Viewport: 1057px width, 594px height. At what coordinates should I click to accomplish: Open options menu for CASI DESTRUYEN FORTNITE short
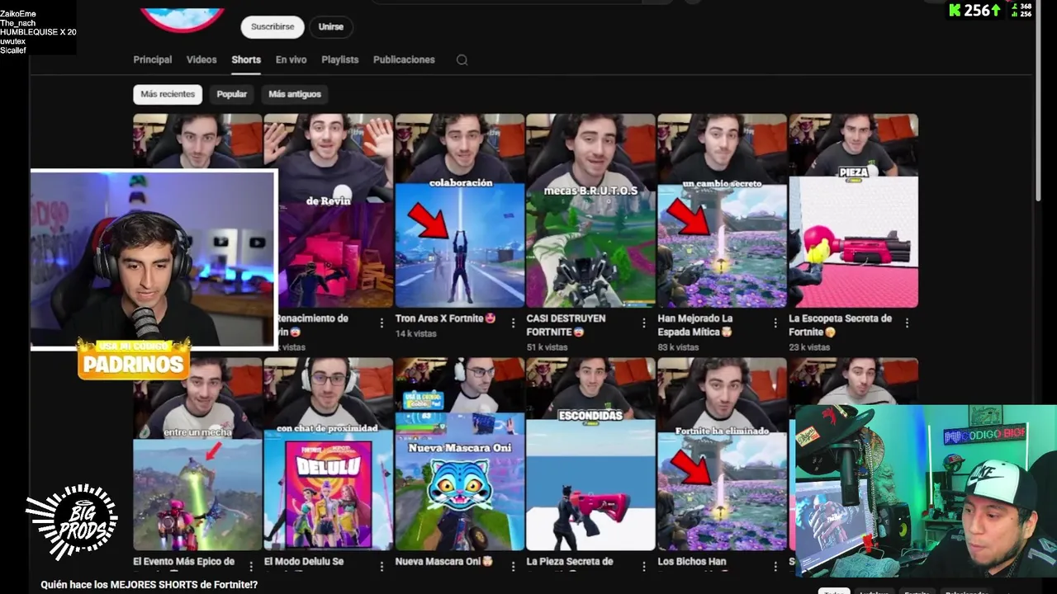coord(644,323)
